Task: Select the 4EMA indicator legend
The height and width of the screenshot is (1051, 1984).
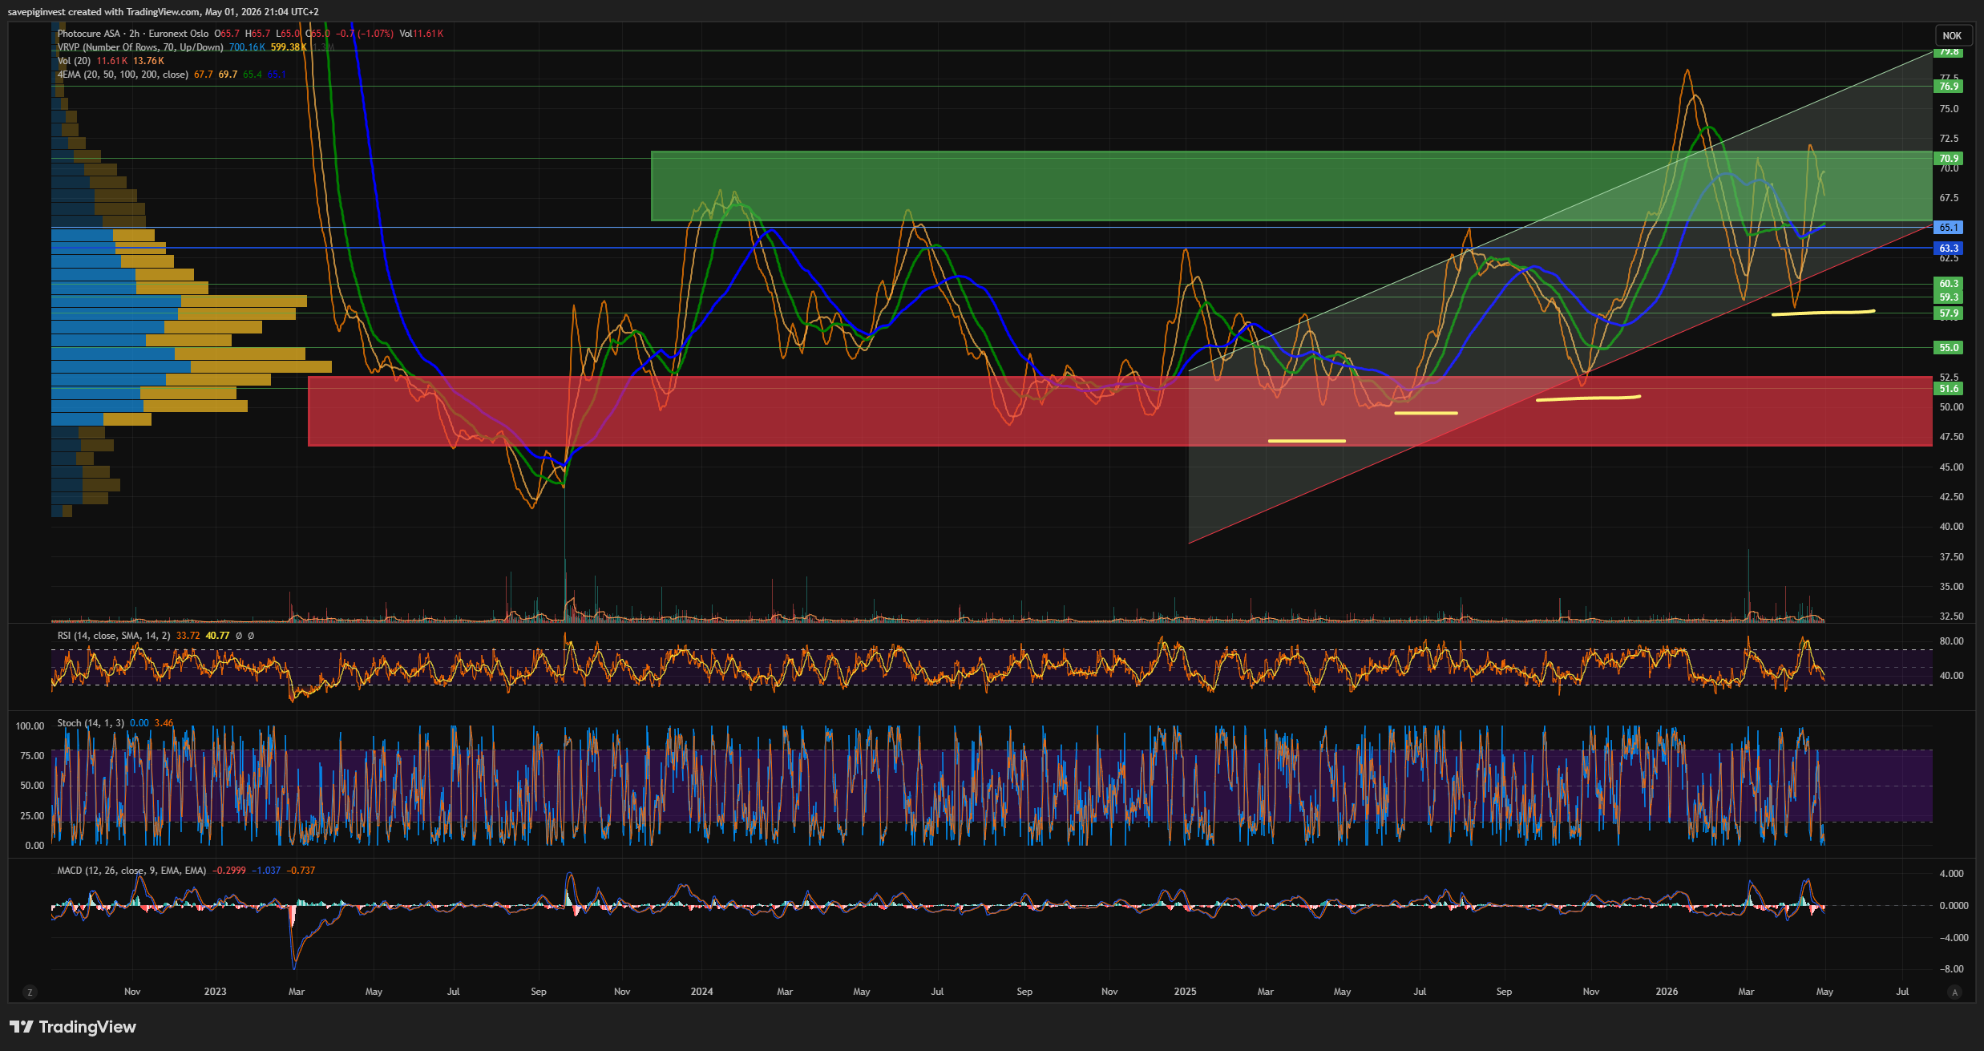Action: pos(123,75)
